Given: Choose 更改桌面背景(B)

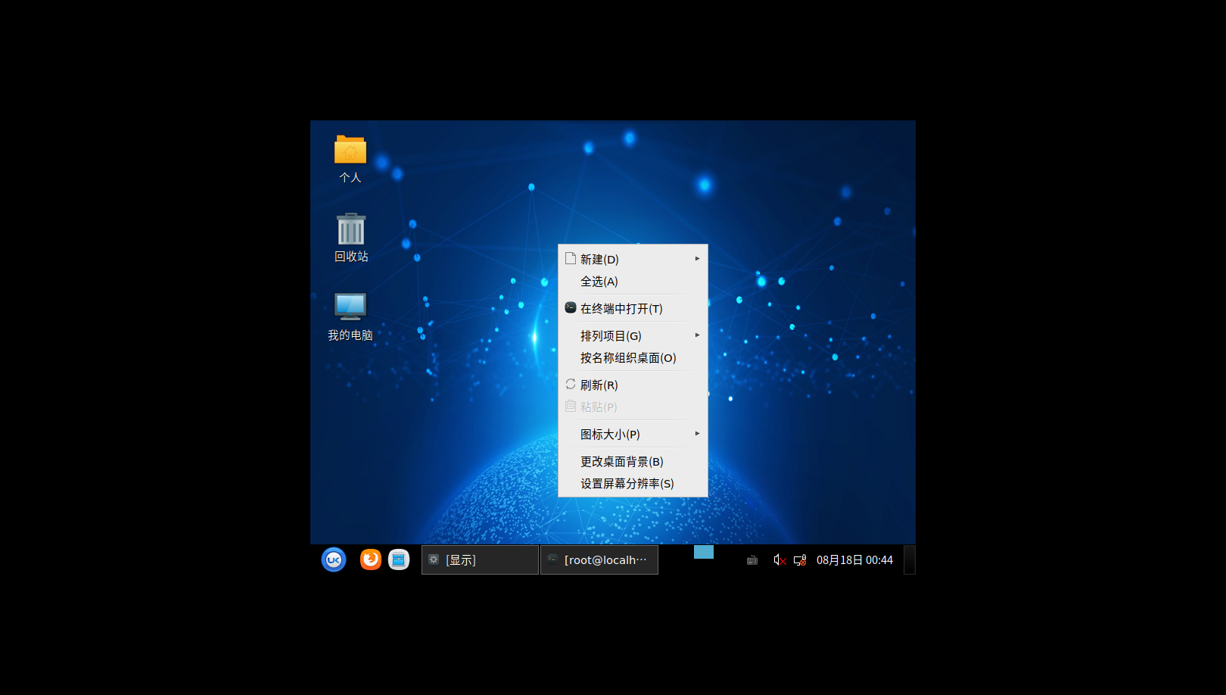Looking at the screenshot, I should (x=633, y=461).
